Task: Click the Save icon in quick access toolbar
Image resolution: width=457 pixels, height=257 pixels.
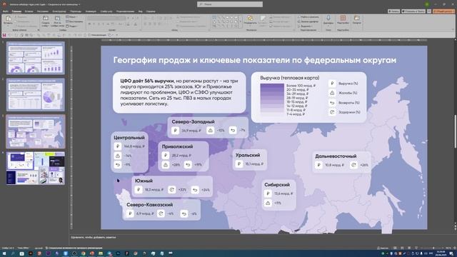Action: 4,35
